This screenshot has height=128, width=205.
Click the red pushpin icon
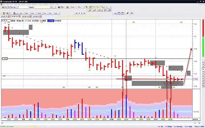click(x=128, y=13)
